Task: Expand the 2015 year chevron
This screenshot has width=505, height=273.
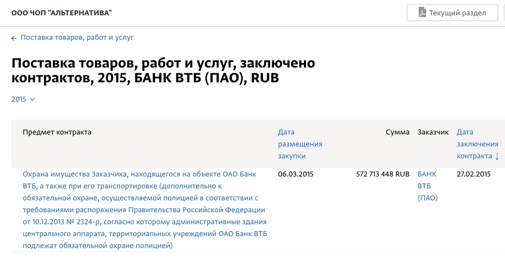Action: click(32, 99)
